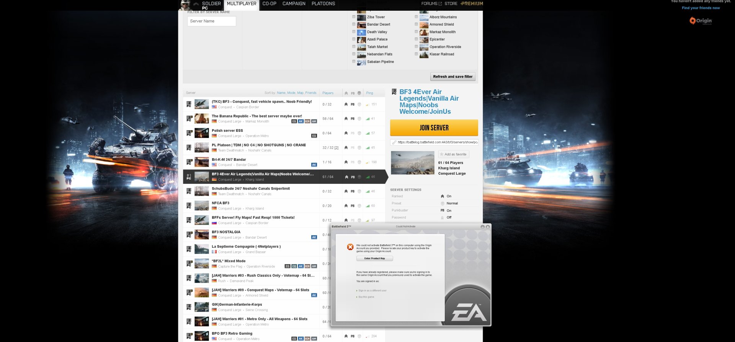Click Enter Product Key button
The width and height of the screenshot is (735, 342).
[x=375, y=259]
